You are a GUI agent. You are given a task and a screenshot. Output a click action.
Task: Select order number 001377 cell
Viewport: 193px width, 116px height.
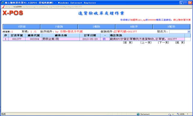[17, 39]
